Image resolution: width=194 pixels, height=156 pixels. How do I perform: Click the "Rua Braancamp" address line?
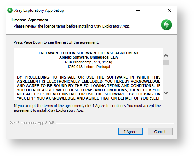(89, 62)
